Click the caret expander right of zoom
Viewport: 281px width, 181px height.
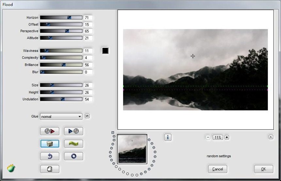pyautogui.click(x=271, y=137)
